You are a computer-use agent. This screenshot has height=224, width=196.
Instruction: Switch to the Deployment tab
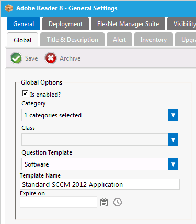[65, 24]
